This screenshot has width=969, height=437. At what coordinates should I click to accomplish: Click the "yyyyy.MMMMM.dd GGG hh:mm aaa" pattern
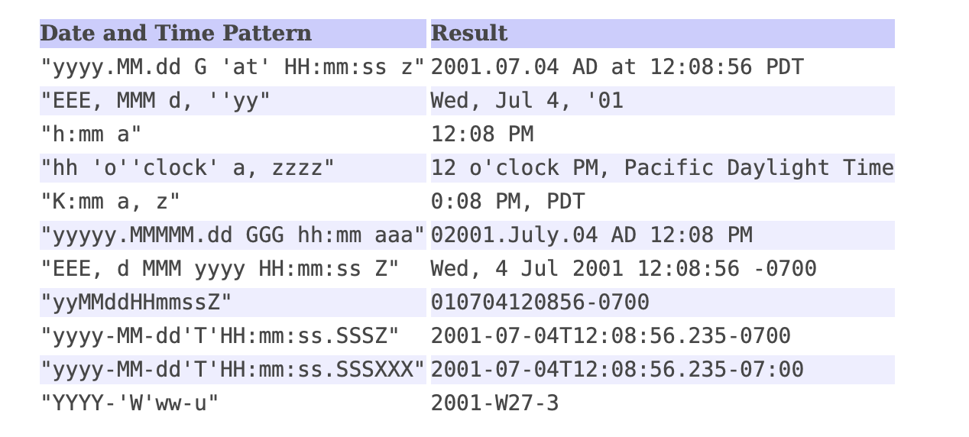(x=232, y=235)
